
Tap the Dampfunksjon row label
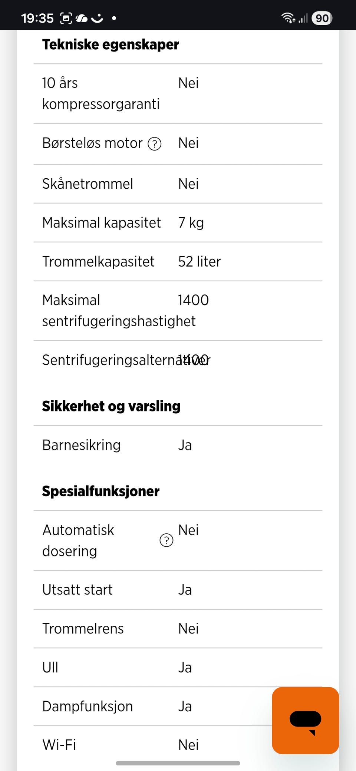point(88,707)
